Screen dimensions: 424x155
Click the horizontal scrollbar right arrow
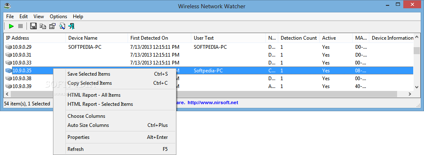point(410,94)
